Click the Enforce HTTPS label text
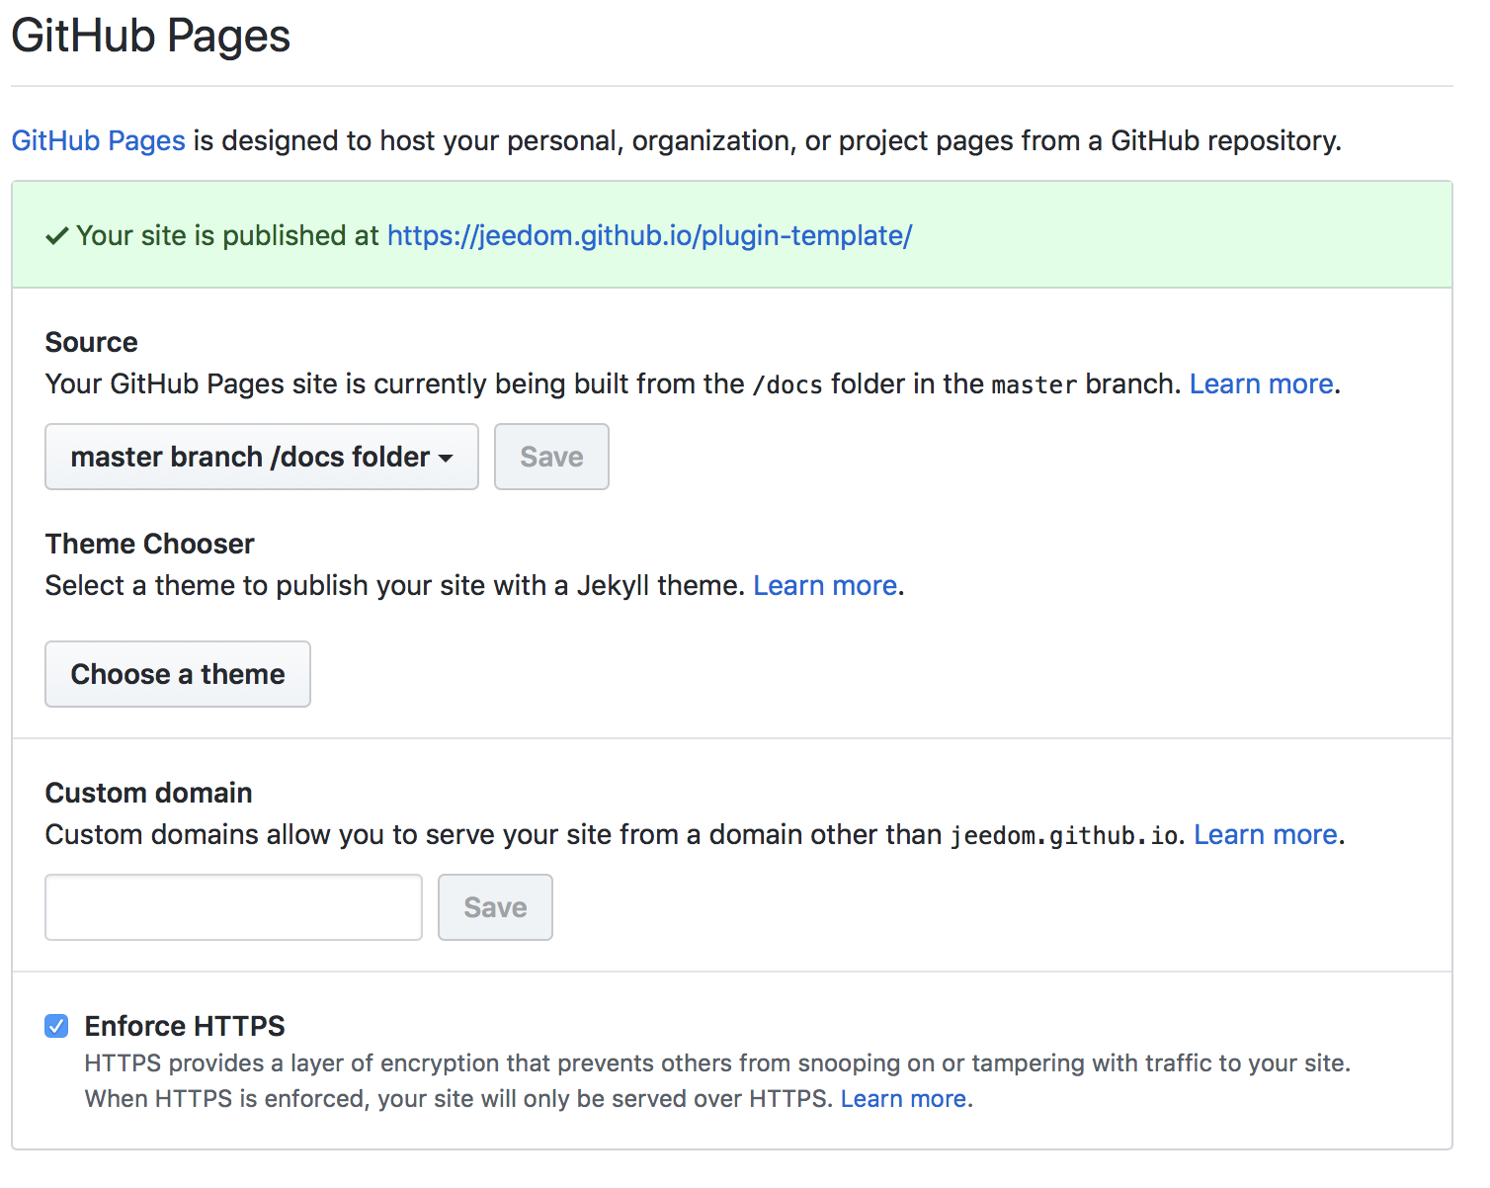This screenshot has width=1490, height=1188. point(185,1026)
